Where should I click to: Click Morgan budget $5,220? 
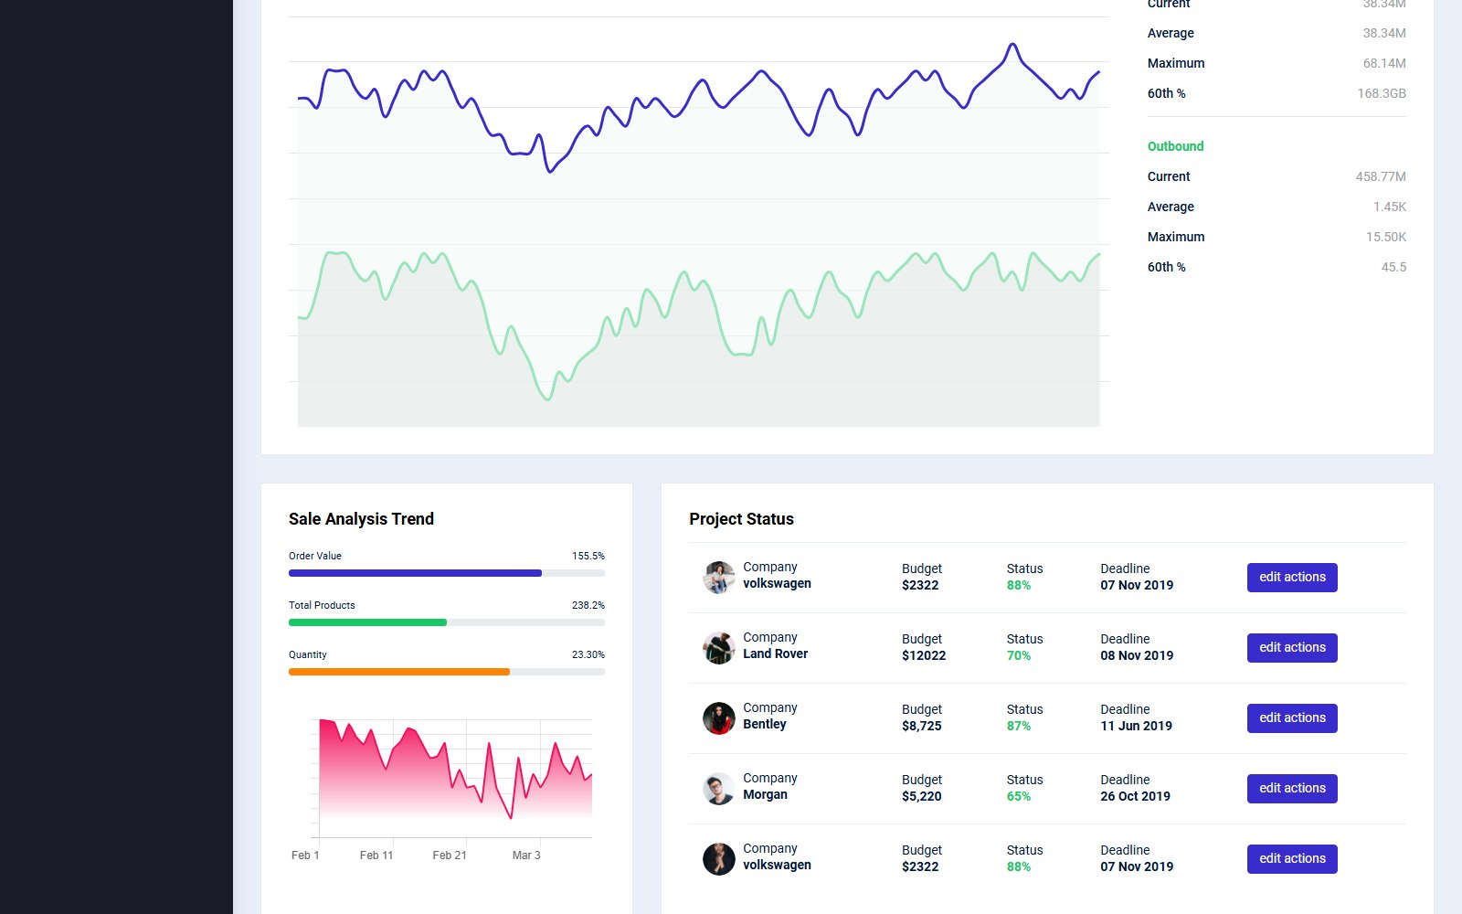[921, 796]
